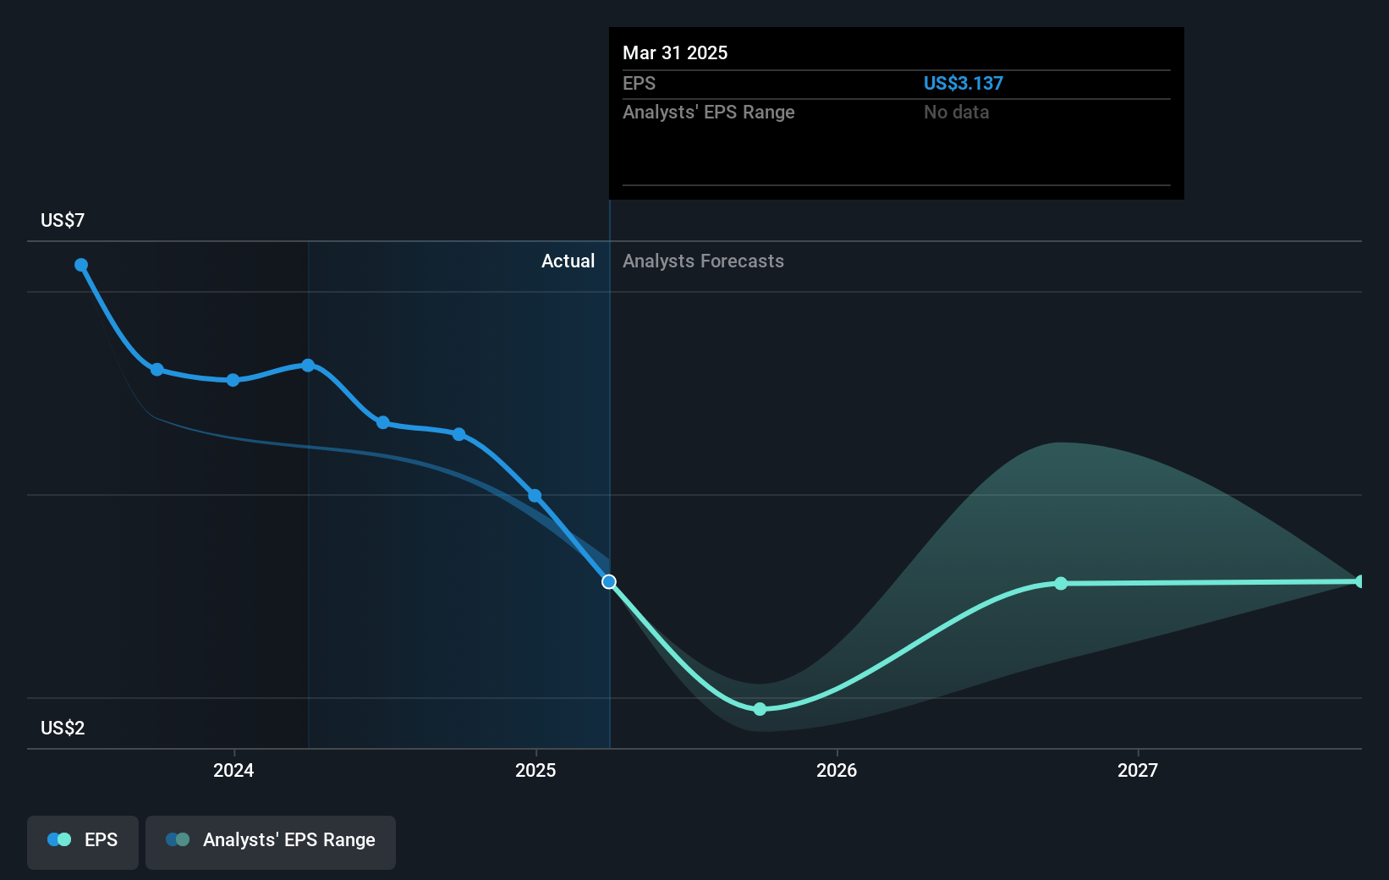Viewport: 1389px width, 880px height.
Task: Click the second EPS point after the initial drop
Action: tap(157, 370)
